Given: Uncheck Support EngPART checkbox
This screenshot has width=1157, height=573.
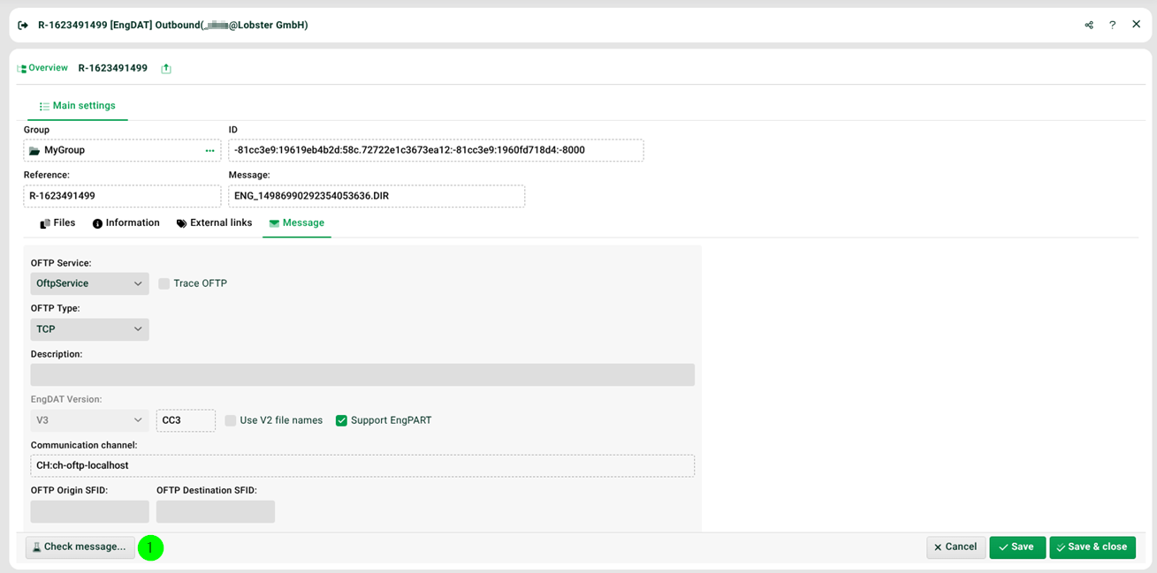Looking at the screenshot, I should coord(341,420).
